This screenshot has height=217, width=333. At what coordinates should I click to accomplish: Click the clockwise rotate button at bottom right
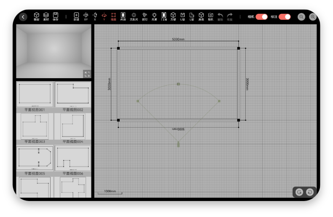[299, 192]
